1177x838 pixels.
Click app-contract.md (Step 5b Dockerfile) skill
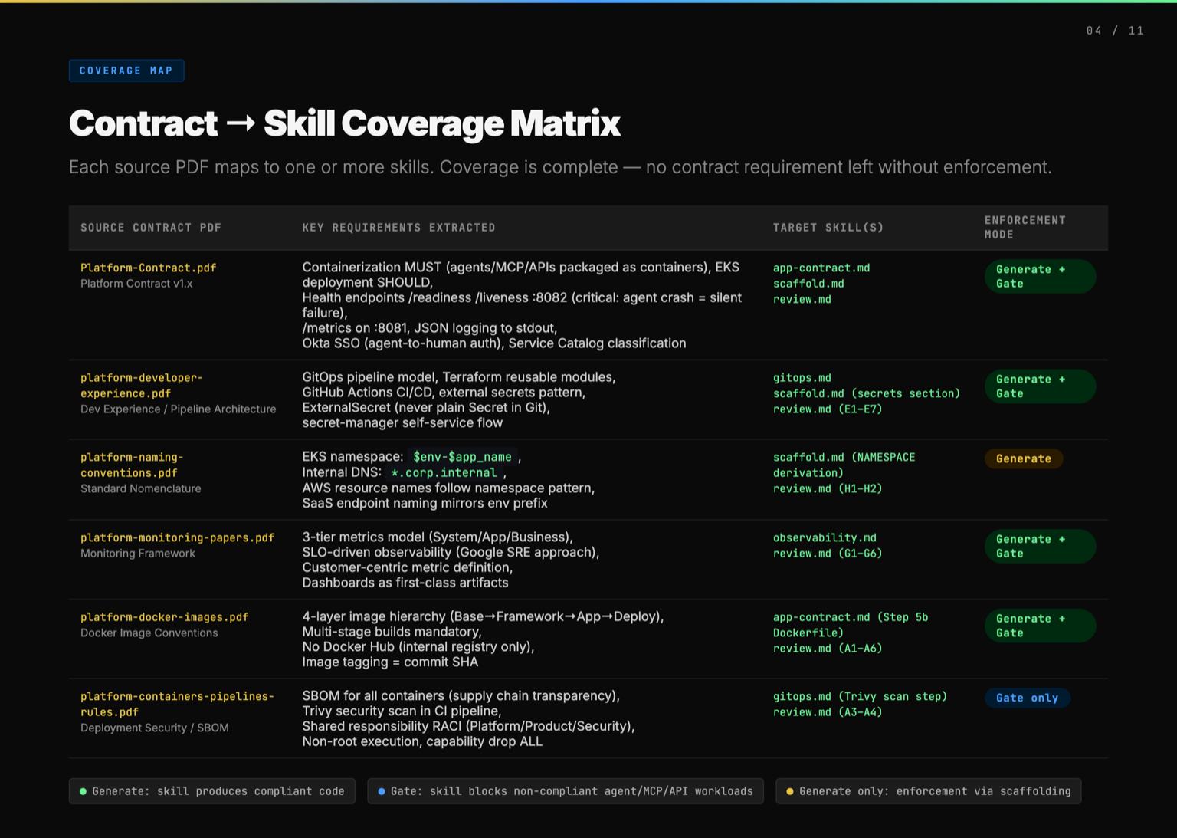(851, 625)
